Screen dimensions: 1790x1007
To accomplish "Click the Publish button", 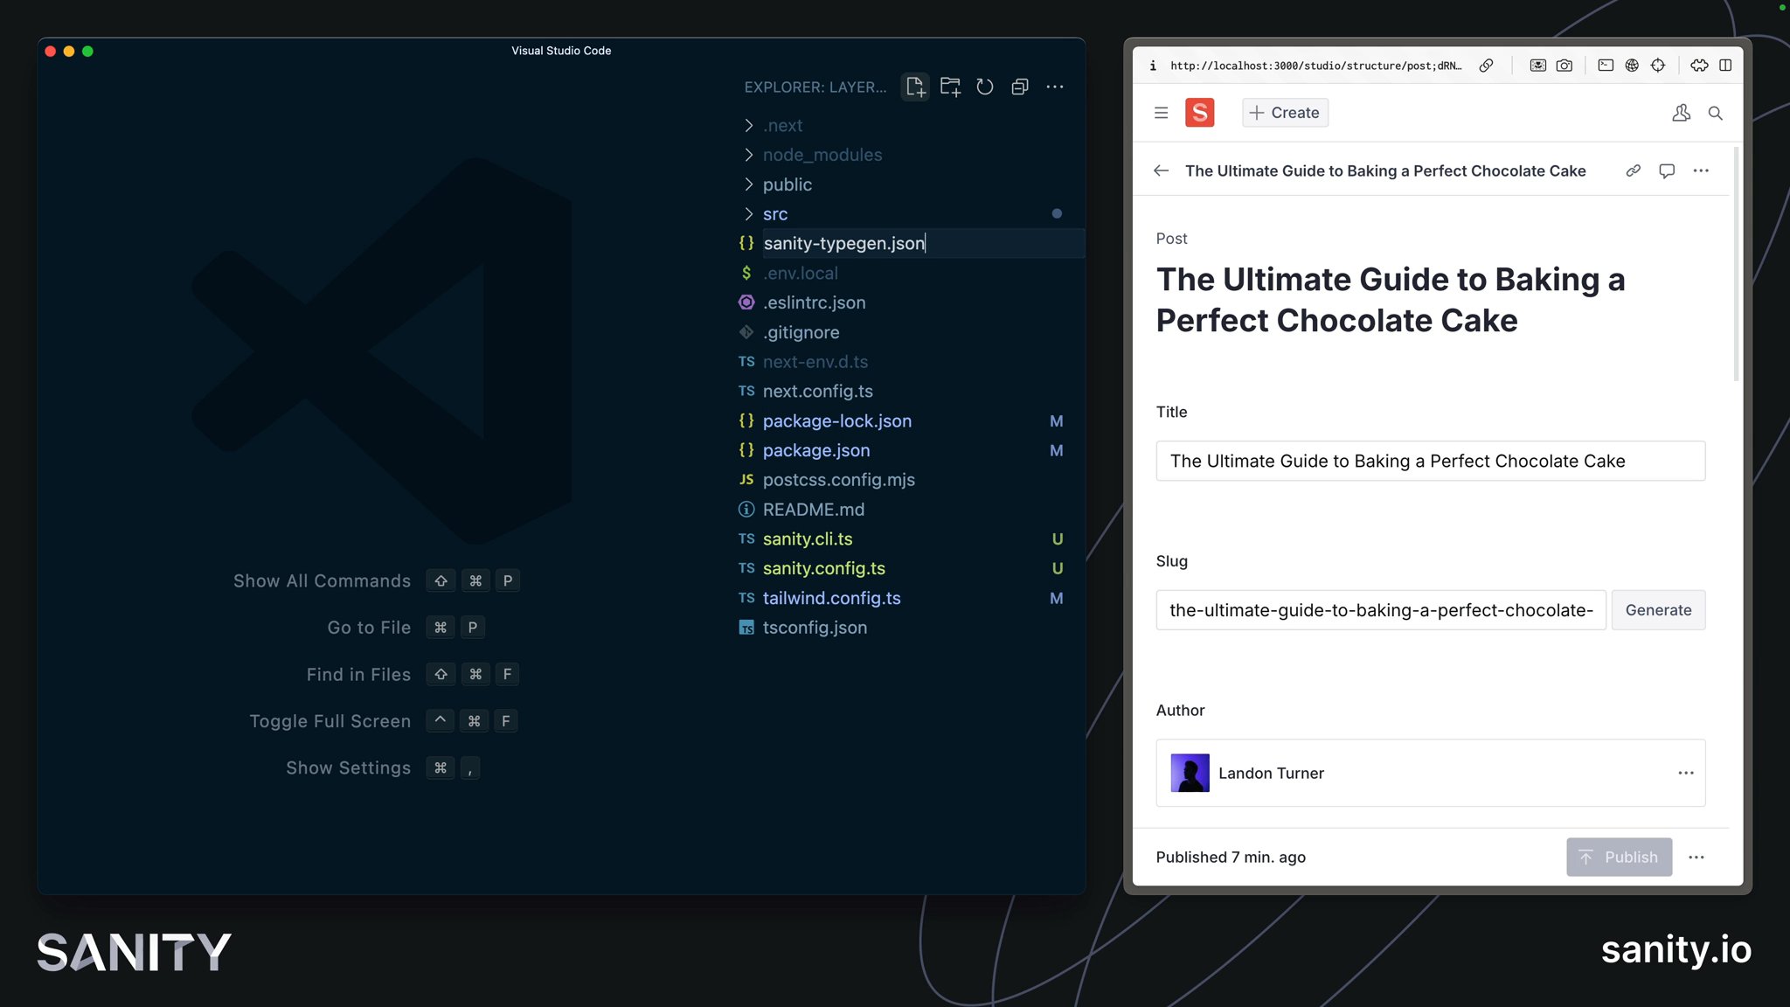I will pos(1619,858).
